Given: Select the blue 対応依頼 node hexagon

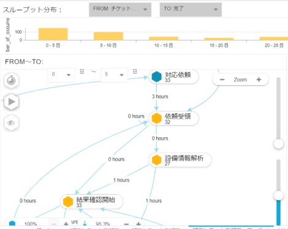Looking at the screenshot, I should click(x=157, y=77).
